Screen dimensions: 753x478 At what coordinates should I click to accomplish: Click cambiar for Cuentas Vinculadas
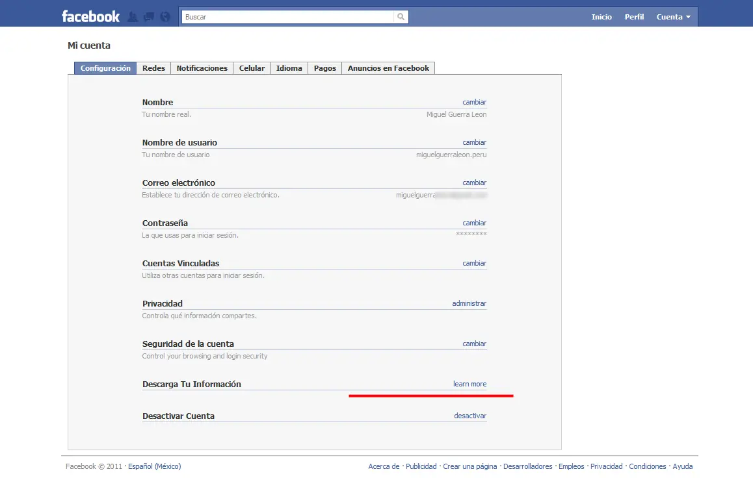[x=475, y=263]
